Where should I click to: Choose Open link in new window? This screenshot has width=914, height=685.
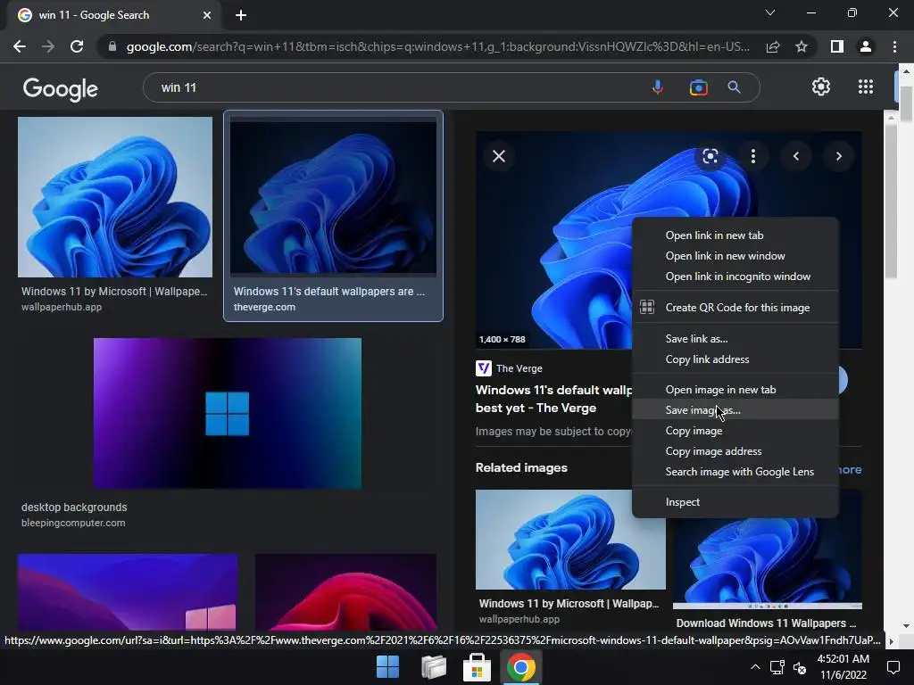tap(735, 256)
